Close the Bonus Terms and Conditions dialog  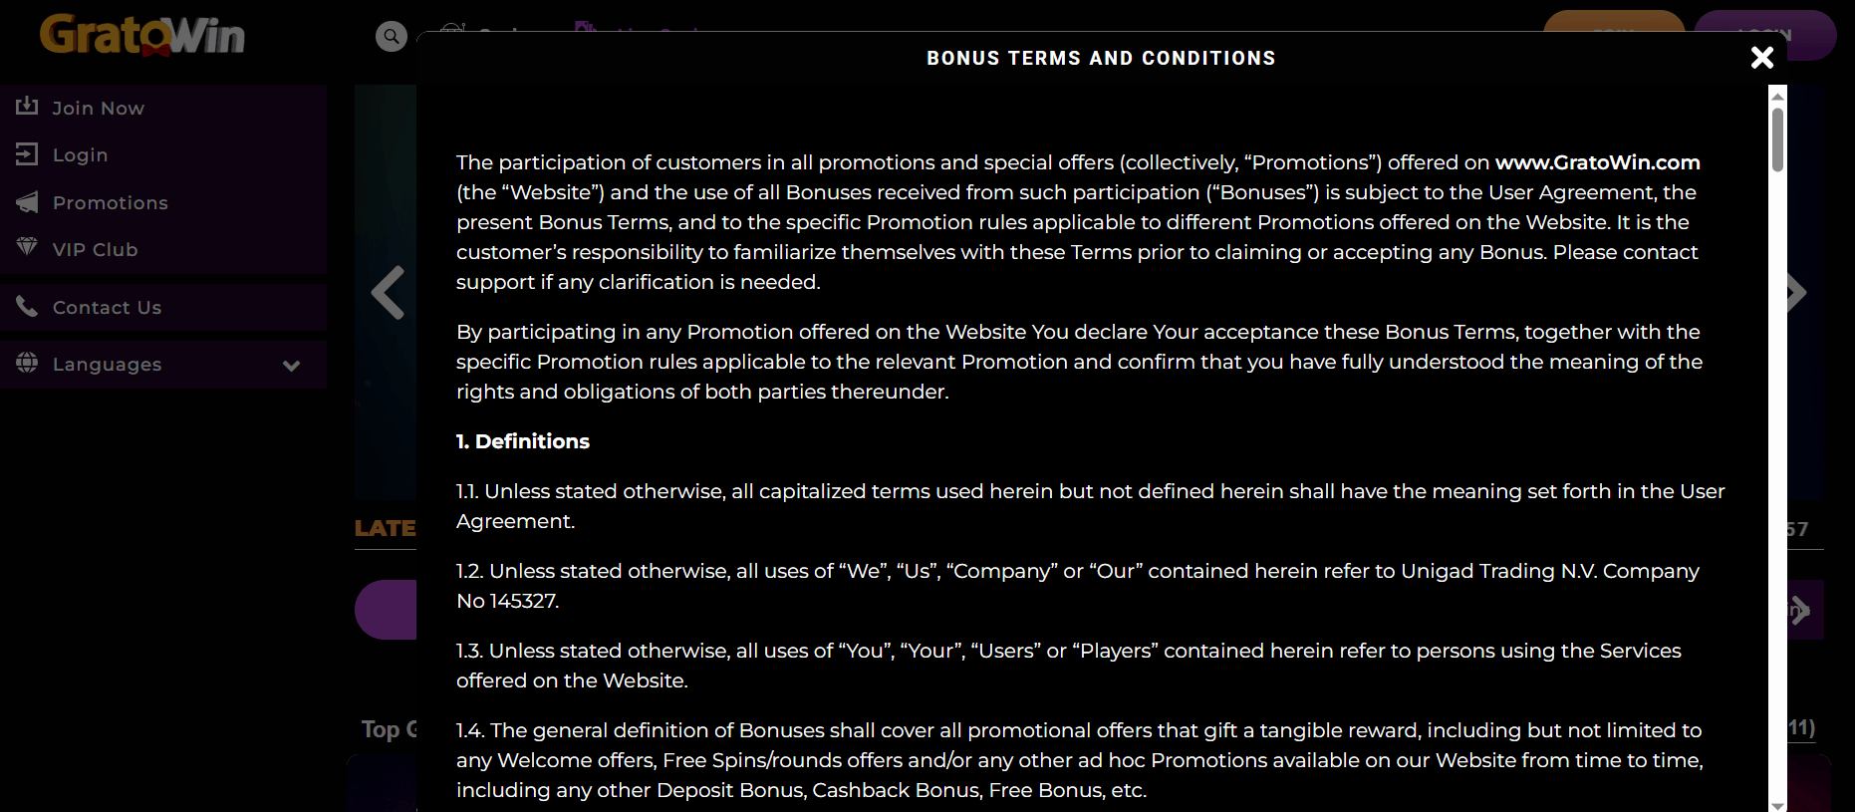(1761, 58)
